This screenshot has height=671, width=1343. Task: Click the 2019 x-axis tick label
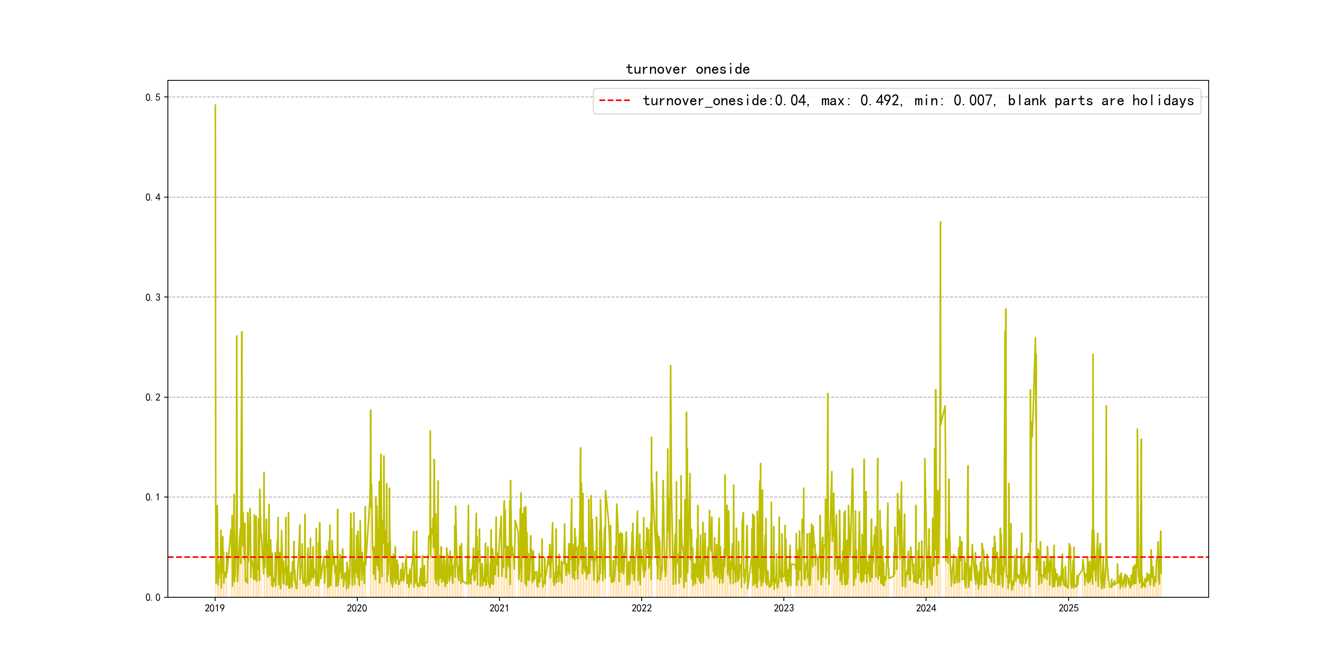[x=214, y=608]
